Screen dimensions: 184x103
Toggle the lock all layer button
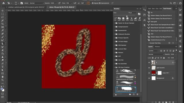point(164,58)
